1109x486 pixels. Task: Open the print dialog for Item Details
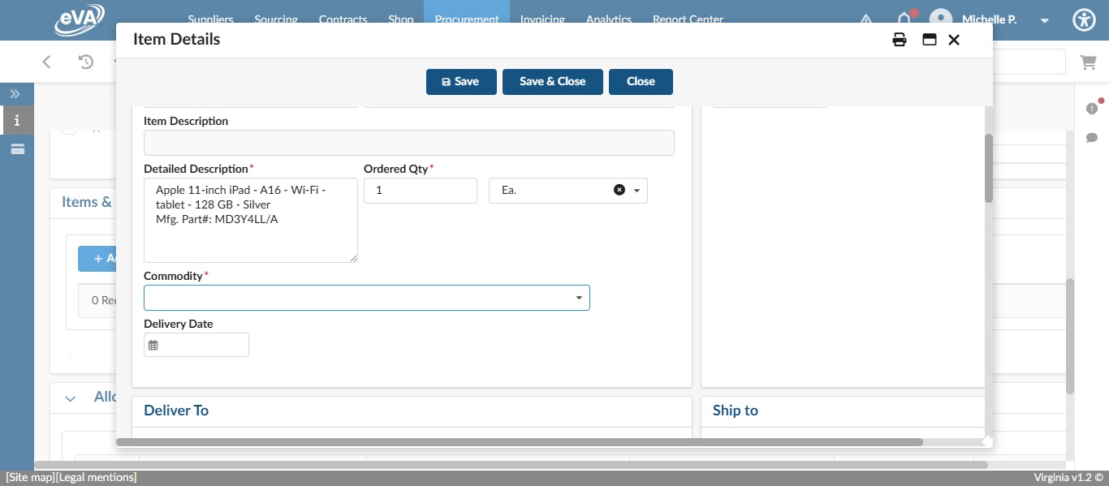(900, 39)
